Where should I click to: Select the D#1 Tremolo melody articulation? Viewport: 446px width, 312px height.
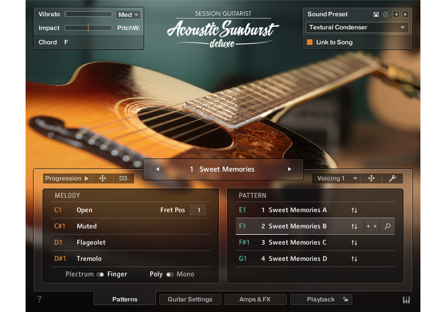coord(130,258)
